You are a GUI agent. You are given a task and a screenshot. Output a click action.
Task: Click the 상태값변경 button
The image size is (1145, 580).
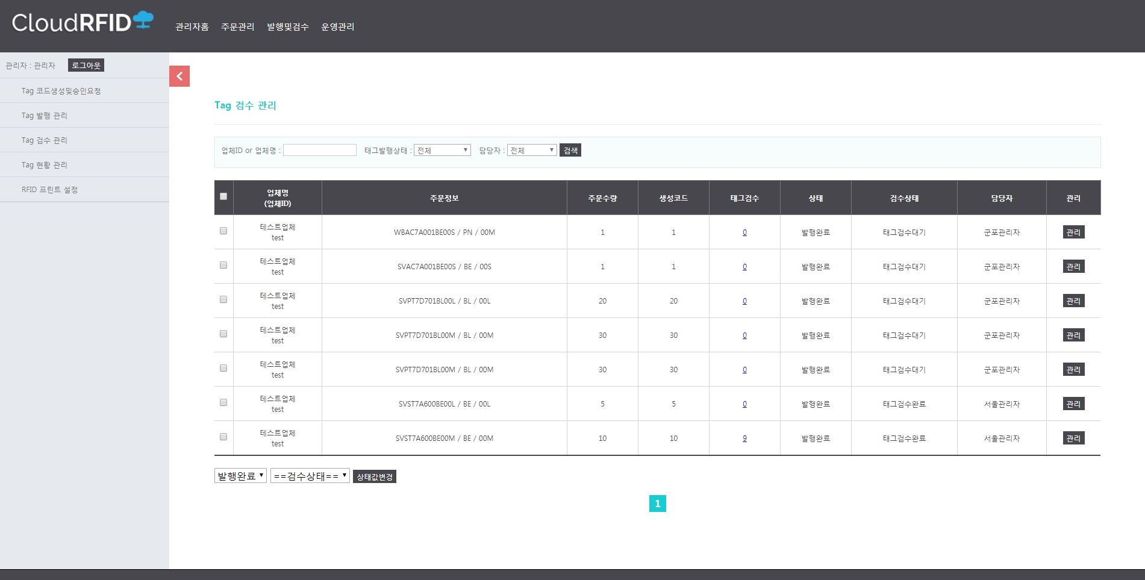point(375,476)
